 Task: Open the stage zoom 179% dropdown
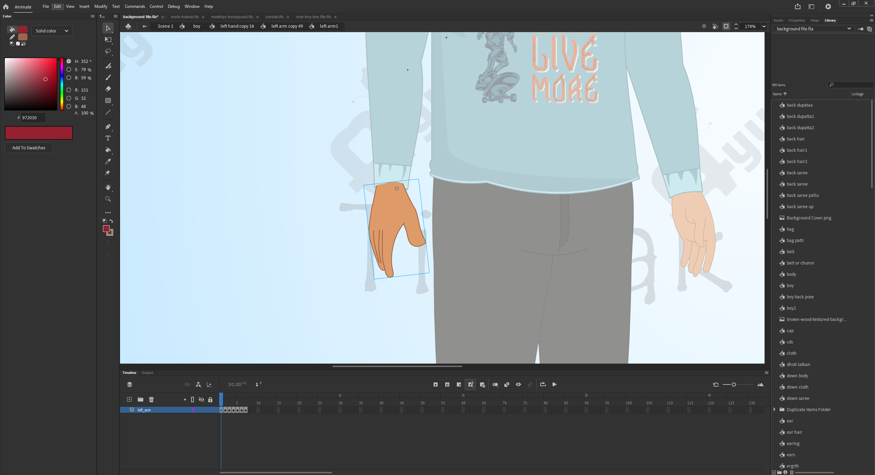tap(764, 26)
